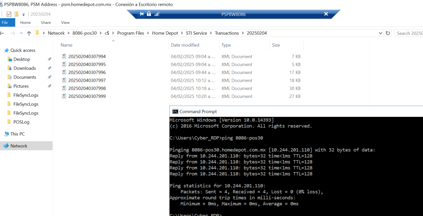Refresh the folder with the refresh icon

tap(387, 33)
